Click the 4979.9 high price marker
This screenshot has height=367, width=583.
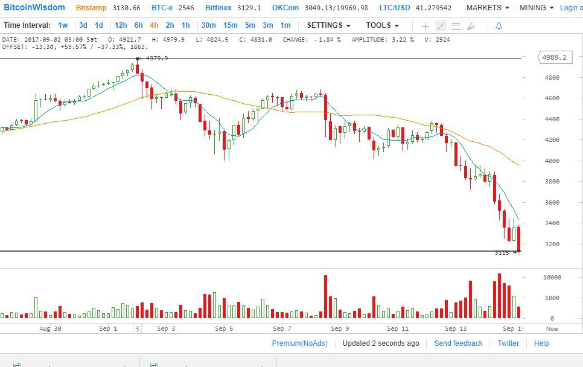(x=156, y=59)
